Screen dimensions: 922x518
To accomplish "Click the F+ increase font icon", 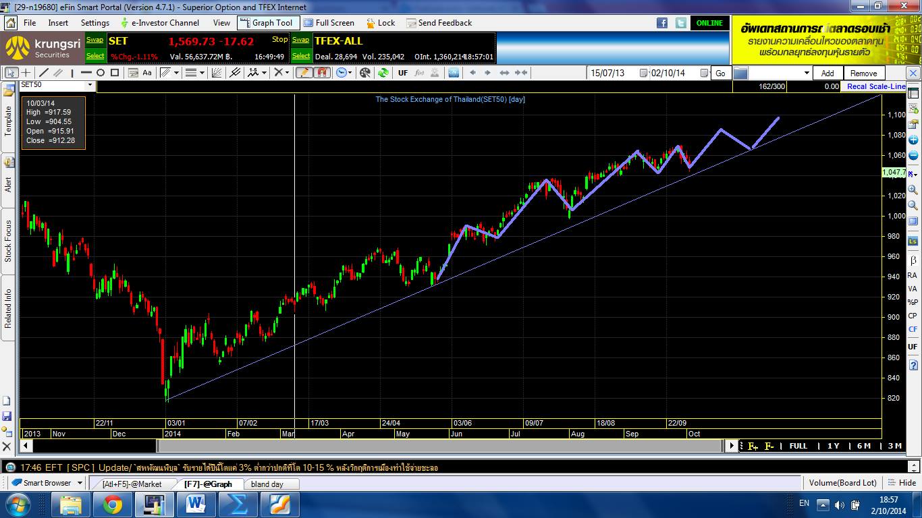I will pyautogui.click(x=753, y=447).
